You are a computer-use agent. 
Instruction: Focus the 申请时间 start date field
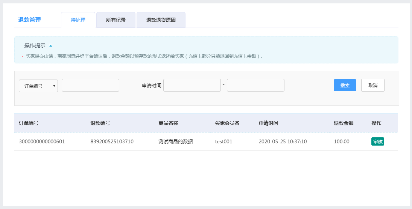click(192, 85)
